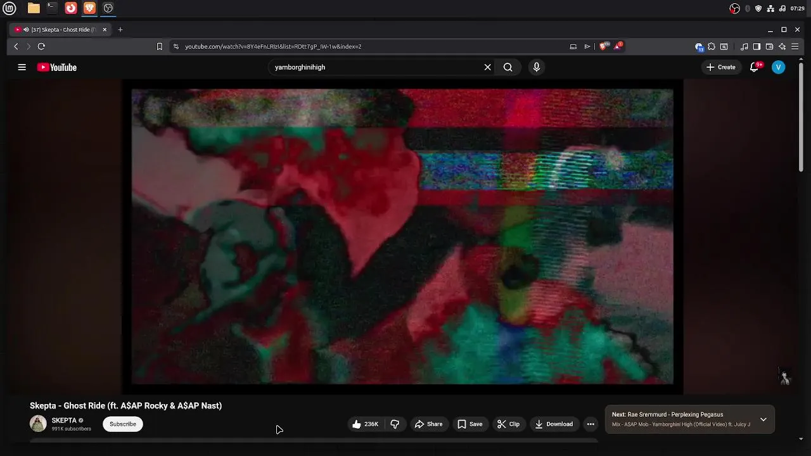The height and width of the screenshot is (456, 811).
Task: Expand the Next up queue chevron
Action: pos(763,419)
